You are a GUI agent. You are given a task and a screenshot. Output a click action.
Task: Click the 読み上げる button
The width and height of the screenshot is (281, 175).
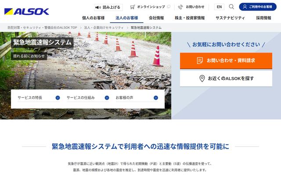click(x=108, y=7)
